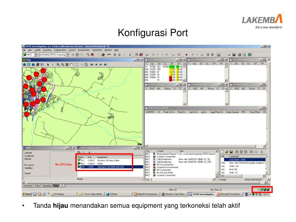Image resolution: width=296 pixels, height=222 pixels.
Task: Click the Command column header
Action: pyautogui.click(x=247, y=156)
